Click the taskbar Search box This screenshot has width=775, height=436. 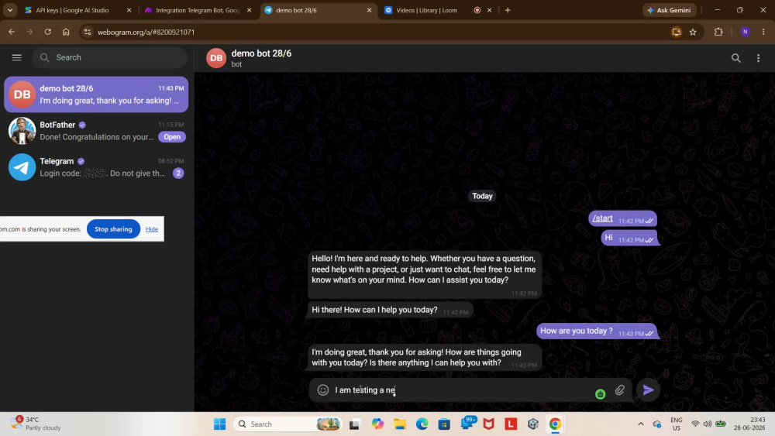pos(288,424)
